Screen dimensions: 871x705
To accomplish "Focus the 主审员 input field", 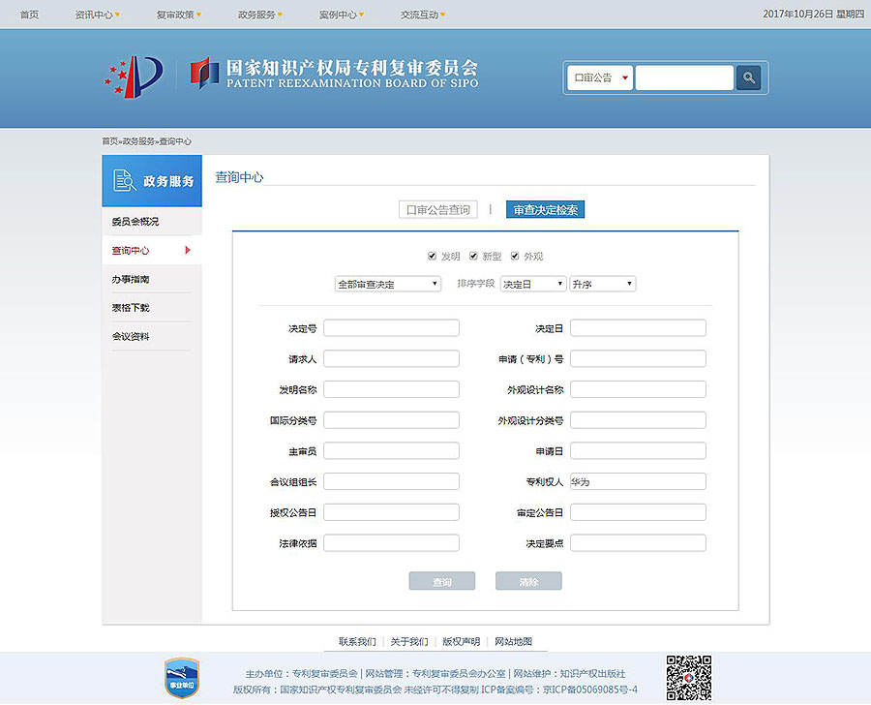I will click(392, 450).
